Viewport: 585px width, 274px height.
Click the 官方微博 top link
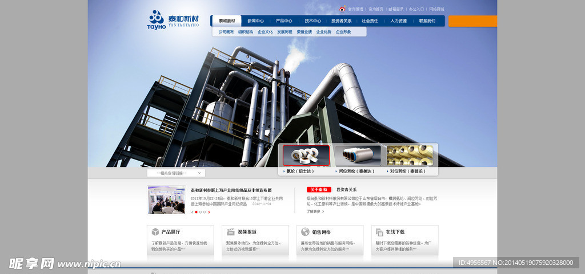[355, 9]
